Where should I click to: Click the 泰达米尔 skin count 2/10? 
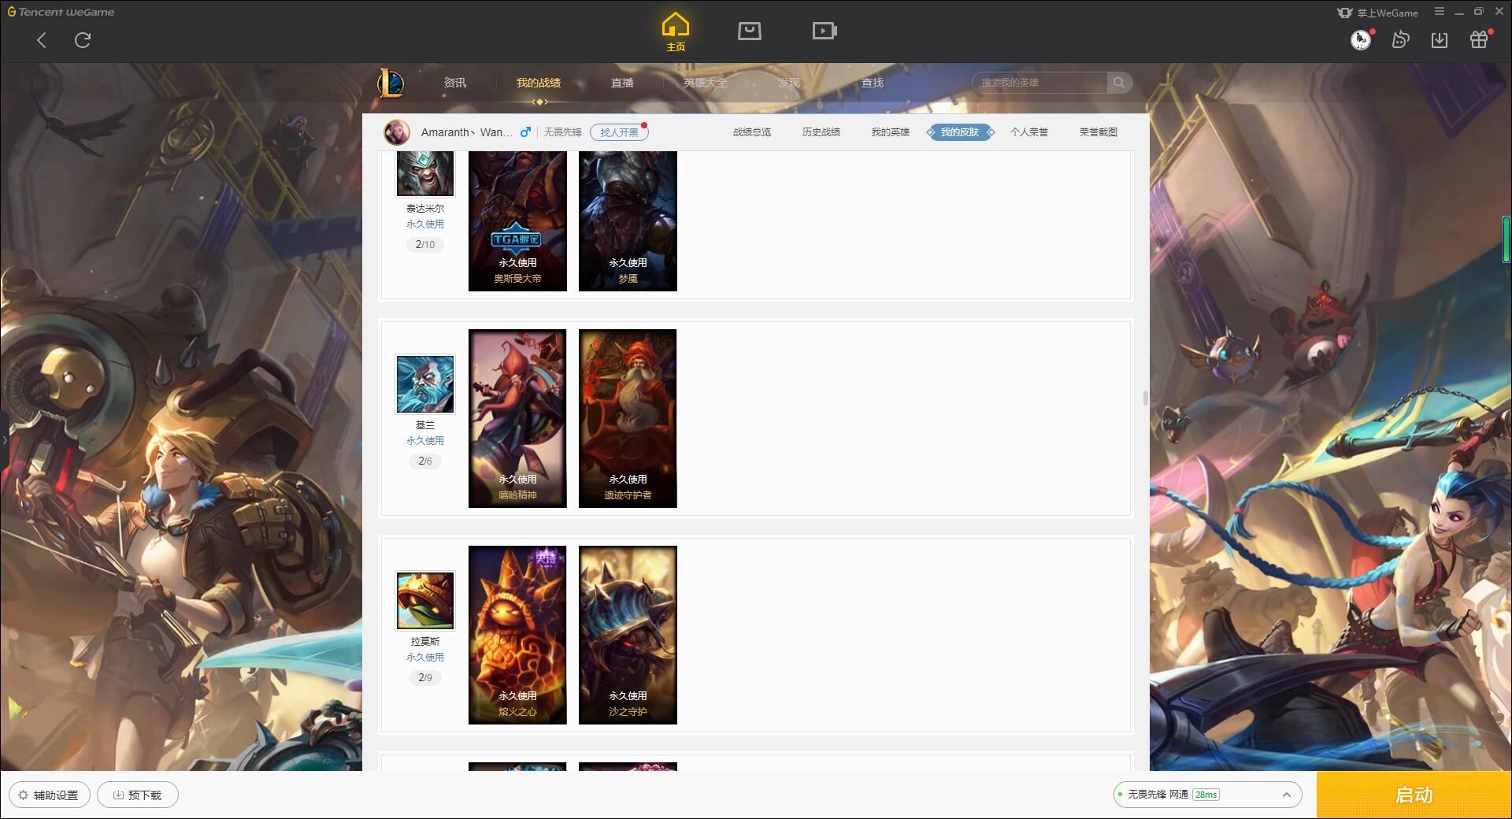point(425,245)
